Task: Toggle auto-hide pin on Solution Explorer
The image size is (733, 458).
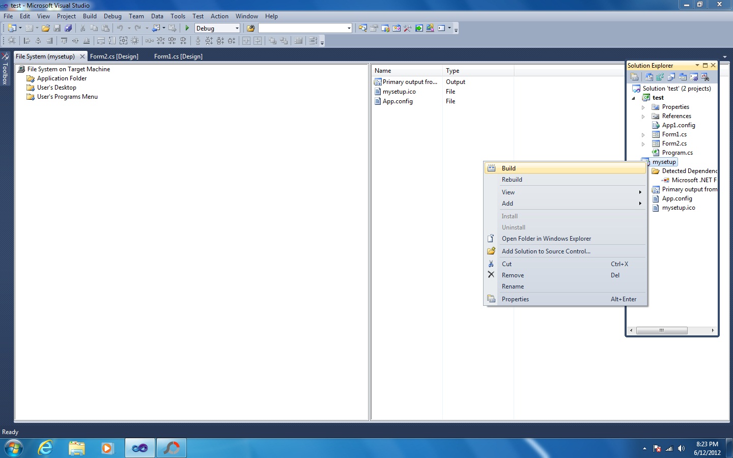Action: click(704, 65)
